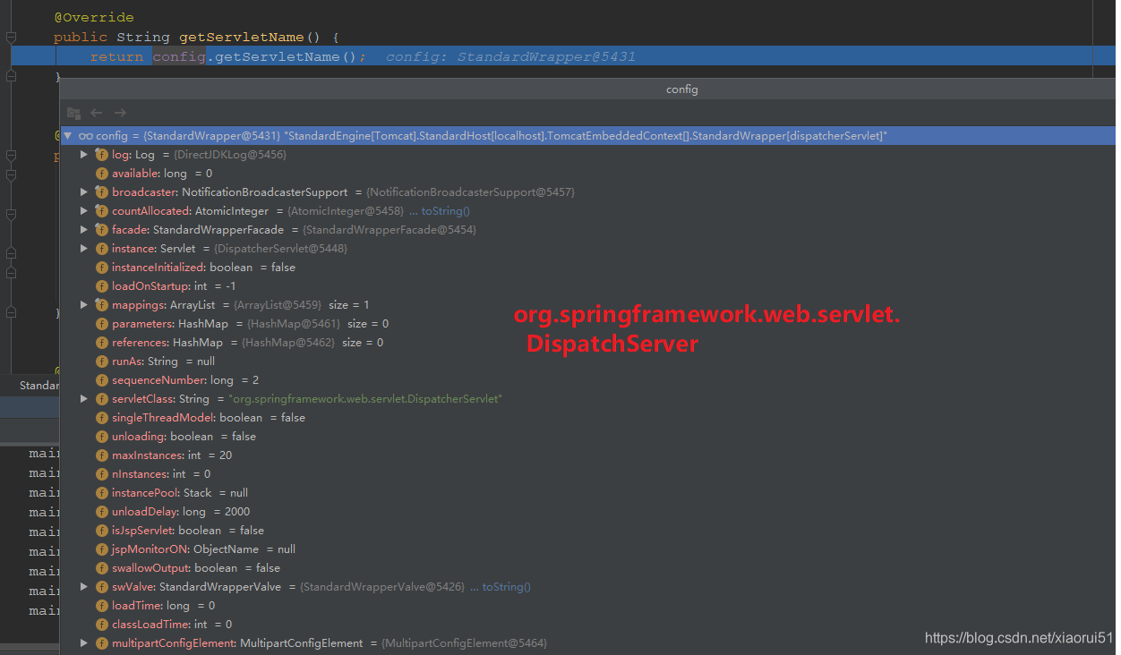Image resolution: width=1121 pixels, height=655 pixels.
Task: Expand the countAllocated field node
Action: [84, 211]
